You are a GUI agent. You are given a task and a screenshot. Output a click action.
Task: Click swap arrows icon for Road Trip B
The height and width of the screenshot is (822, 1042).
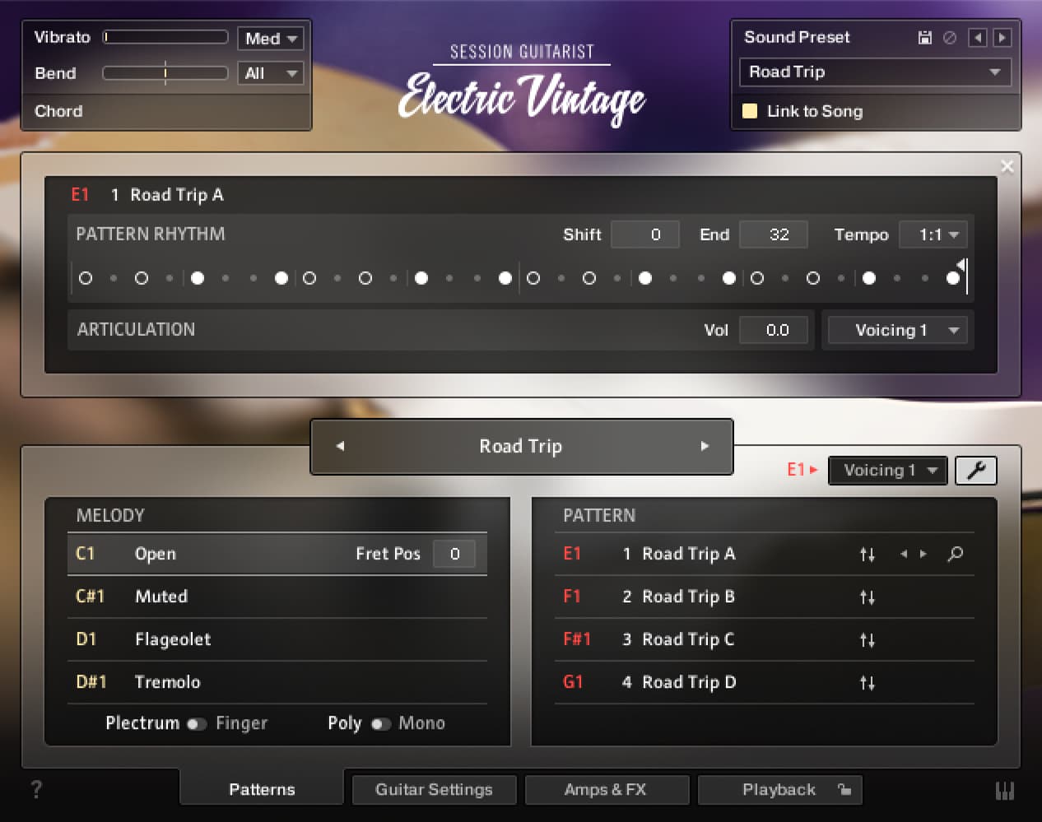[x=868, y=597]
